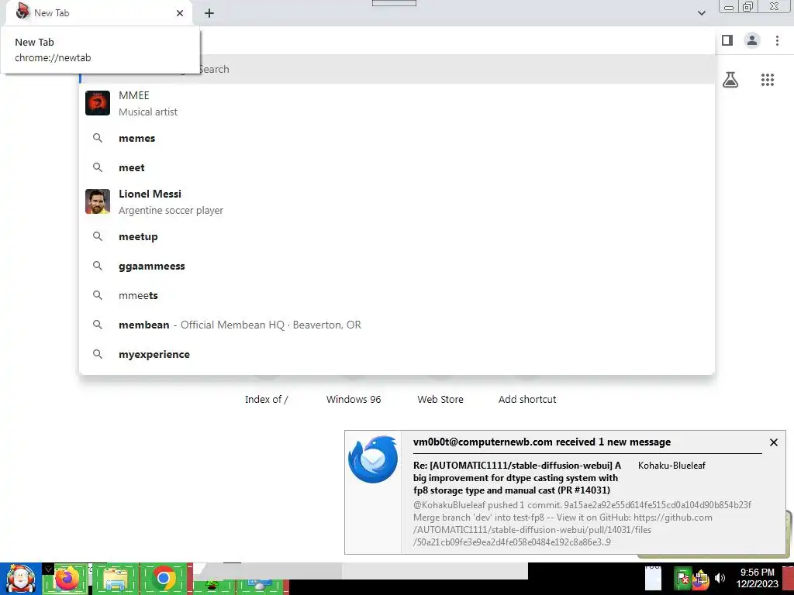This screenshot has width=794, height=595.
Task: Select the New Tab tab title
Action: 52,13
